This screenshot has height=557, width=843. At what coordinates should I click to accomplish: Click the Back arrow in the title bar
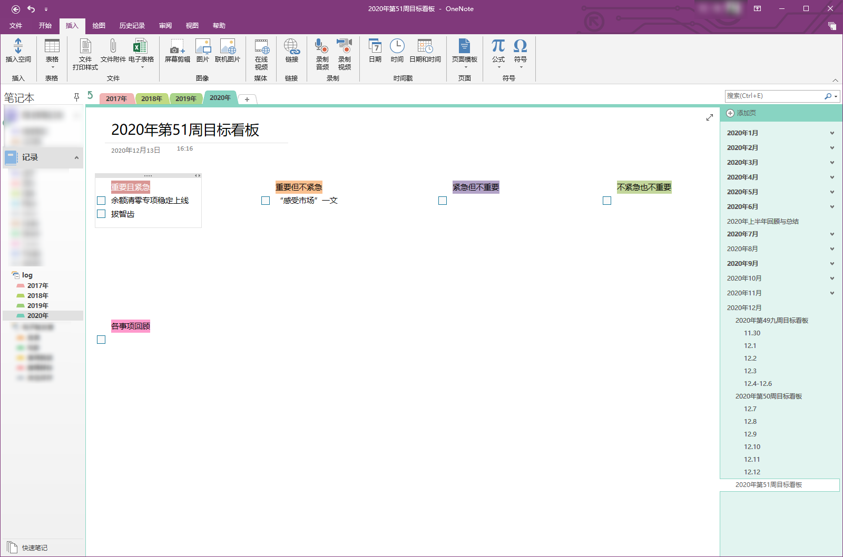click(x=16, y=9)
